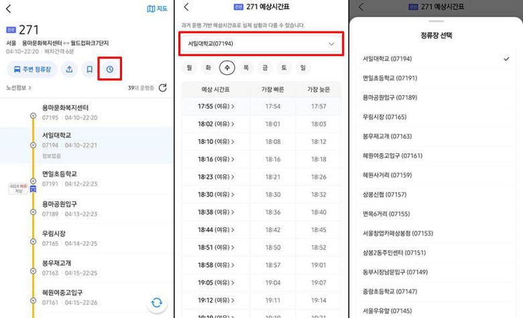Choose 서울우유앞 (07145) in stop picker
523x318 pixels.
(437, 311)
